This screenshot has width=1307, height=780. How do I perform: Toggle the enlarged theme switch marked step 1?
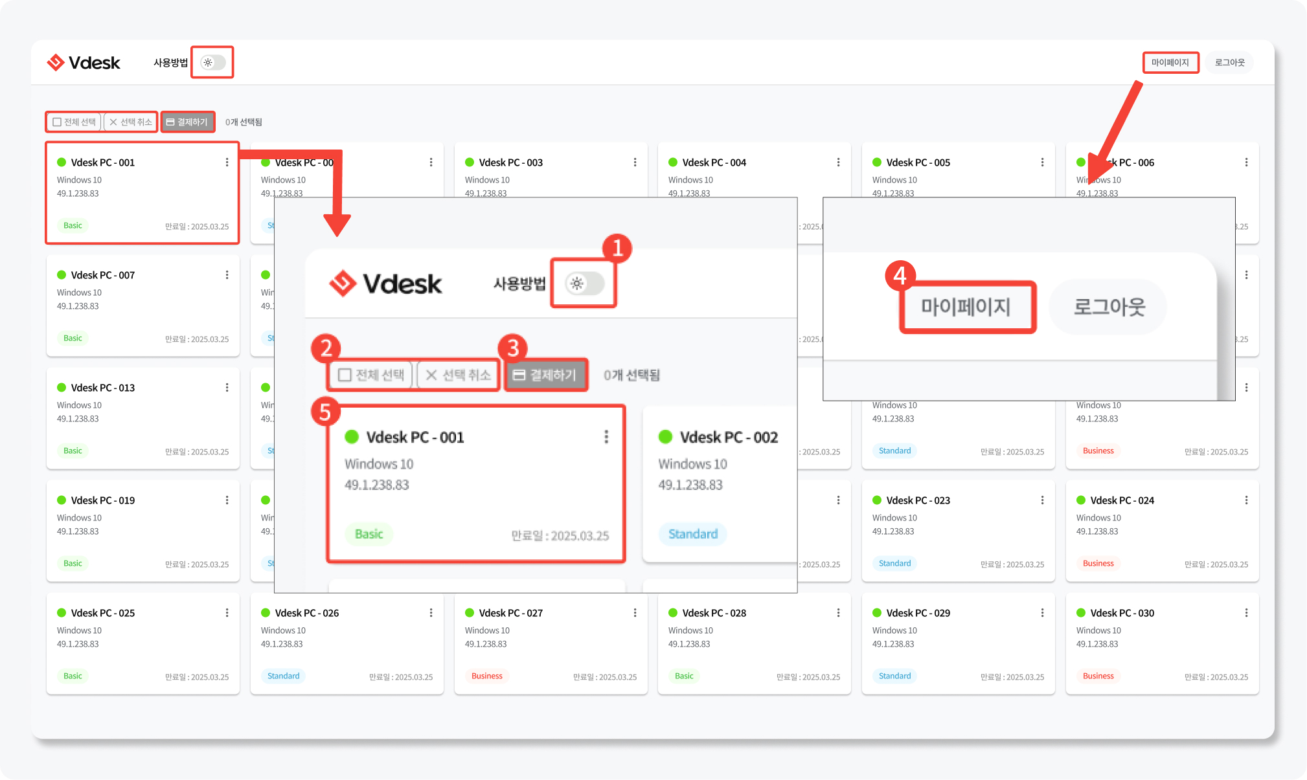(x=584, y=284)
